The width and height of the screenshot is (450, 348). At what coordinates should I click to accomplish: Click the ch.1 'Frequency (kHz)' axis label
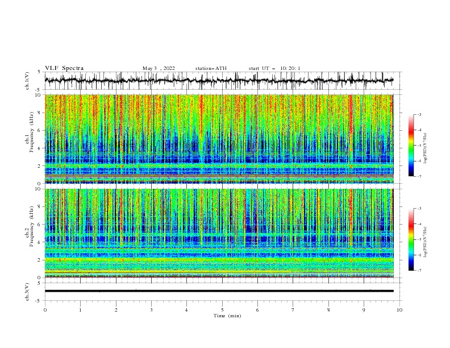click(x=32, y=131)
